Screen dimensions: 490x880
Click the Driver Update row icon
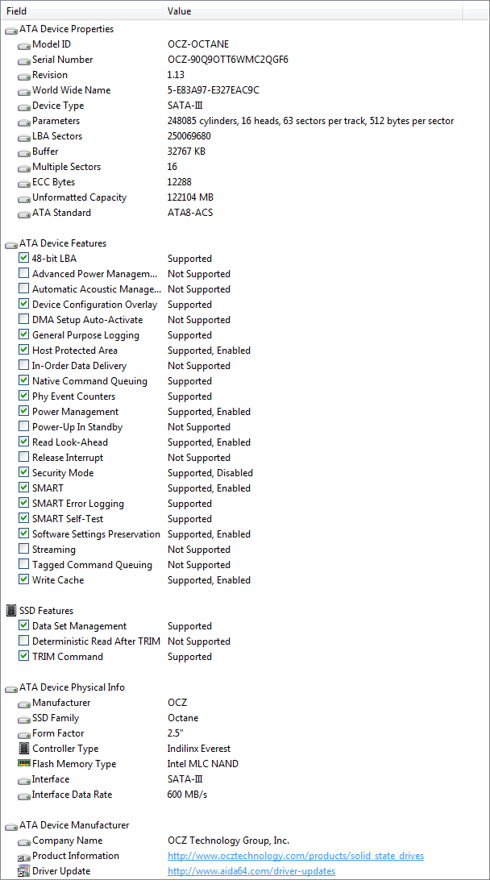pos(23,871)
